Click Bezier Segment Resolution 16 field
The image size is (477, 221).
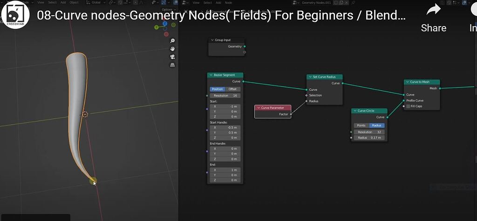click(x=225, y=96)
